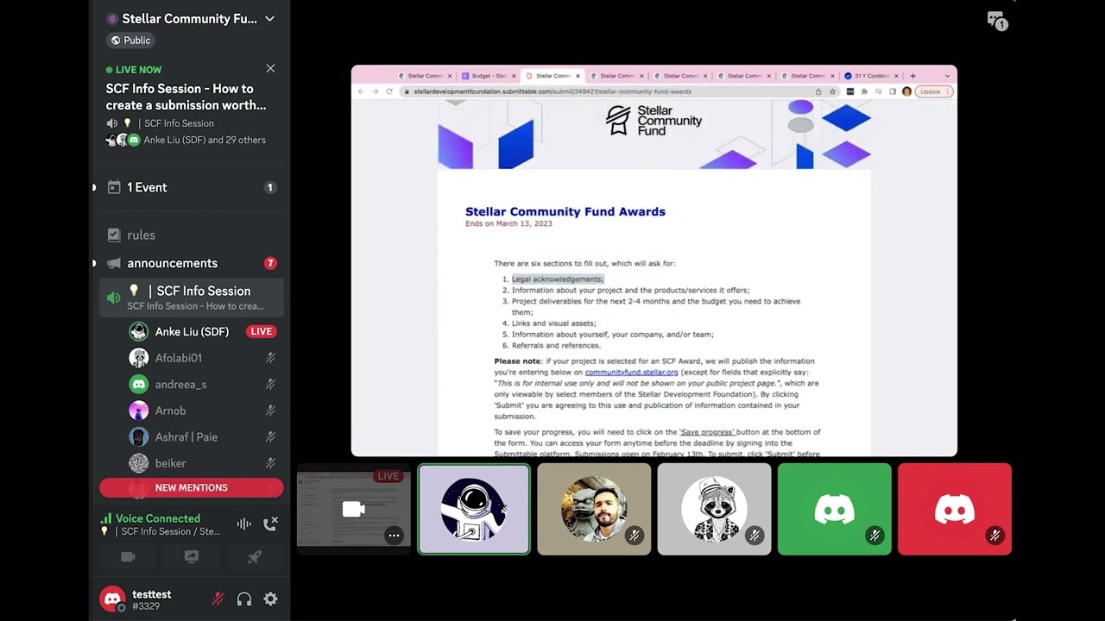Click the Stellar Community Fund logo
The image size is (1105, 621).
click(654, 120)
